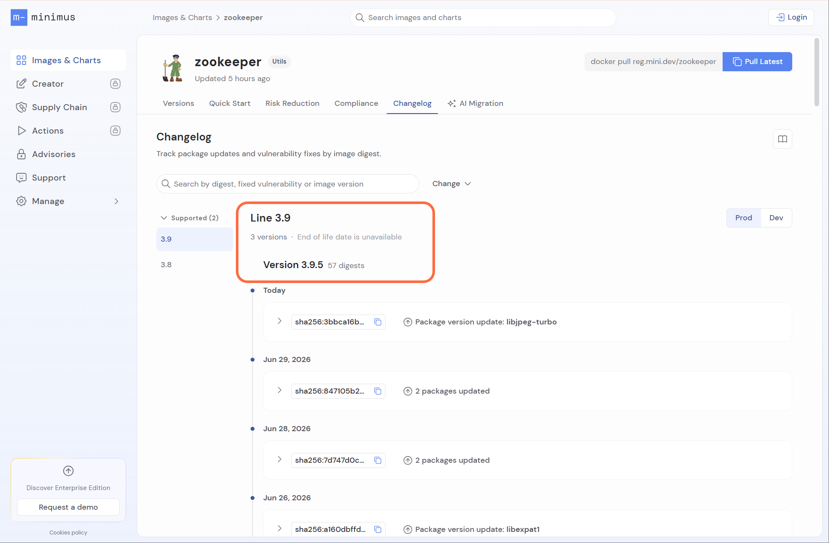Click update icon beside libexpat1 entry
This screenshot has height=543, width=829.
point(408,530)
